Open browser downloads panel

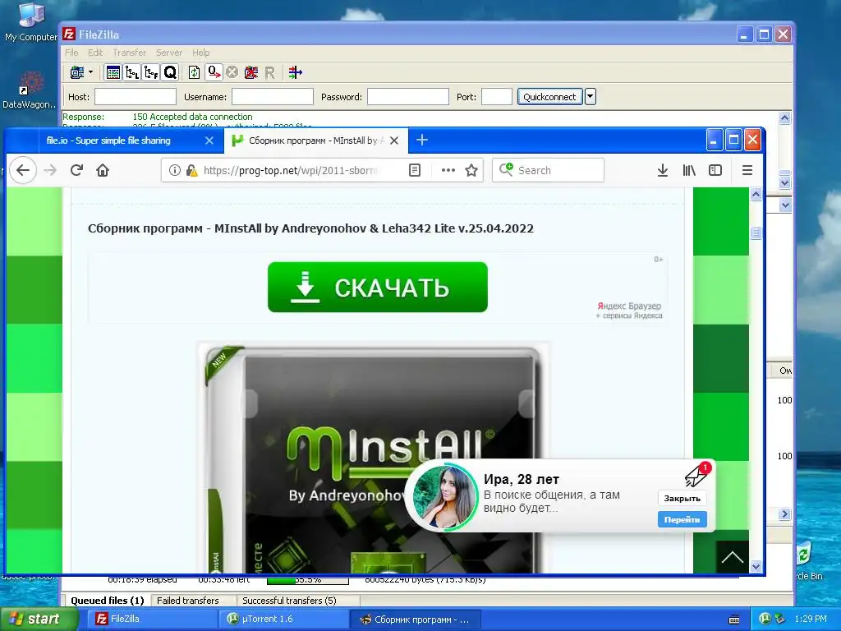(663, 170)
